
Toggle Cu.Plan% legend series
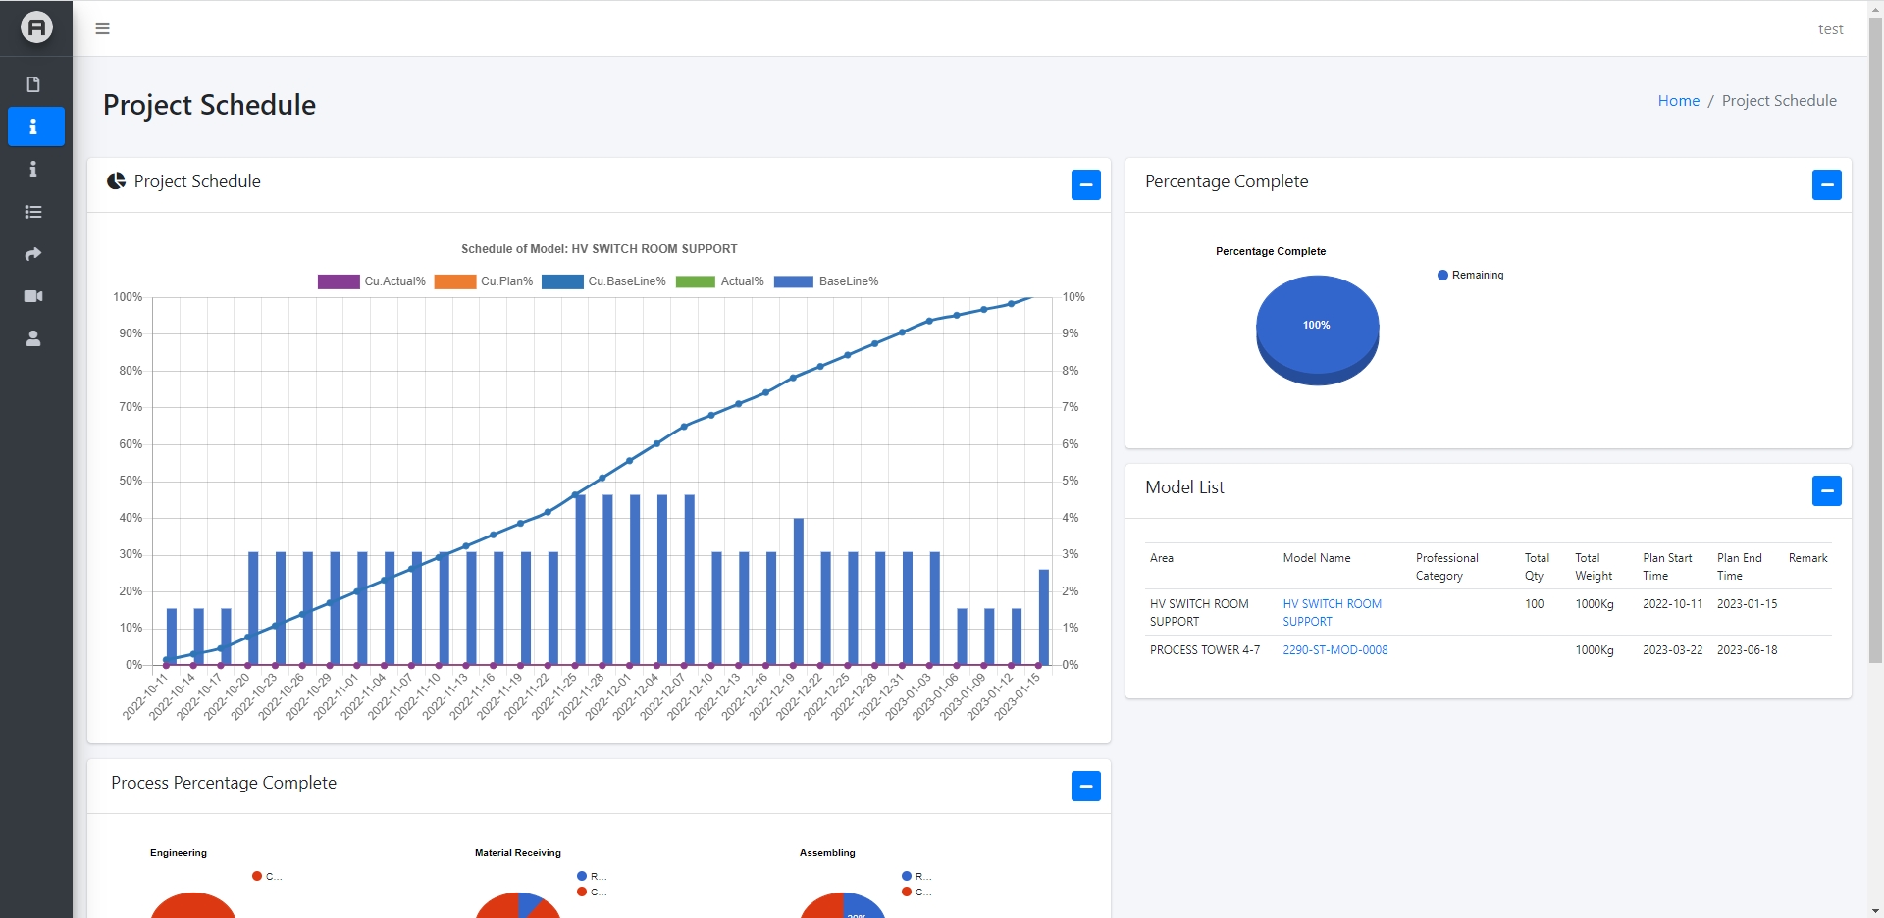click(484, 281)
